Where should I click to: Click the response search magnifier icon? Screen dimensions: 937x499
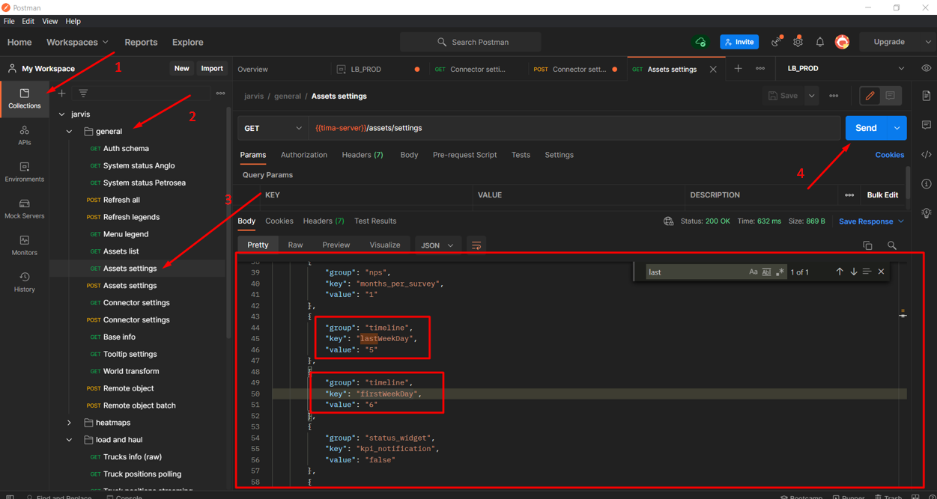pos(891,245)
